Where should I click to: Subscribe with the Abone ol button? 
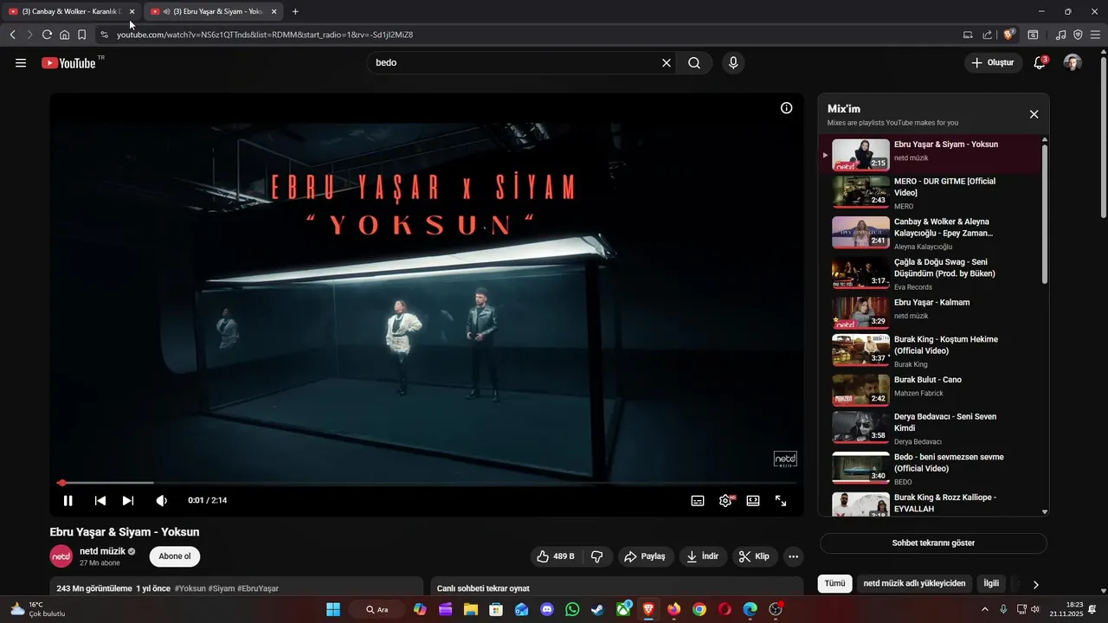click(175, 556)
